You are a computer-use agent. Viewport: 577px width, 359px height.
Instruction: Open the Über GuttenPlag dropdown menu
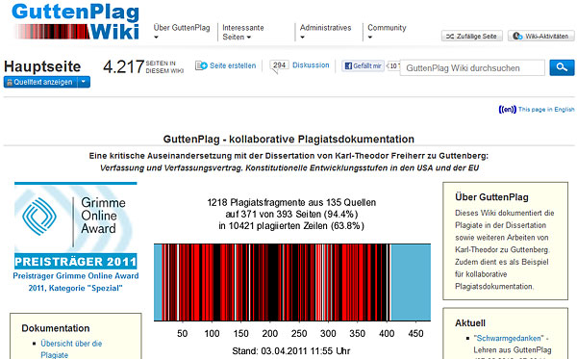tap(182, 32)
